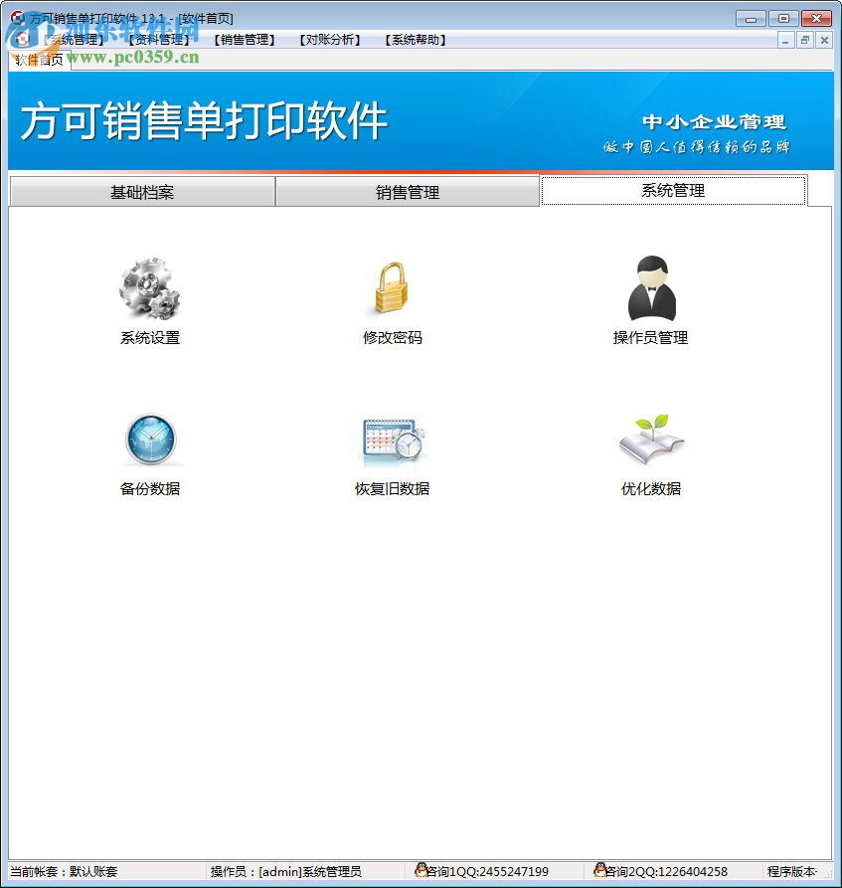Switch to the 基础档案 tab

(141, 192)
